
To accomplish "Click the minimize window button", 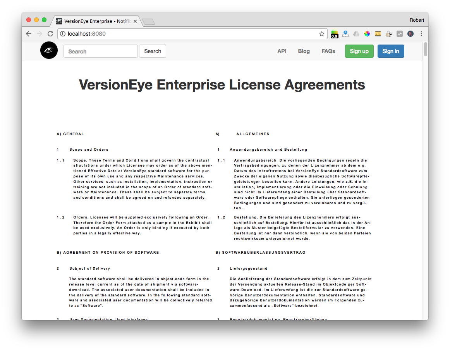I will pyautogui.click(x=36, y=20).
